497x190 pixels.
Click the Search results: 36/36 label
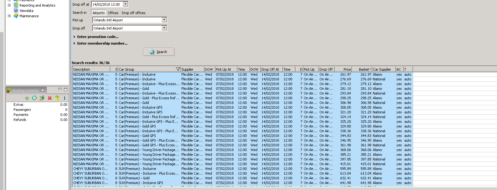(91, 63)
